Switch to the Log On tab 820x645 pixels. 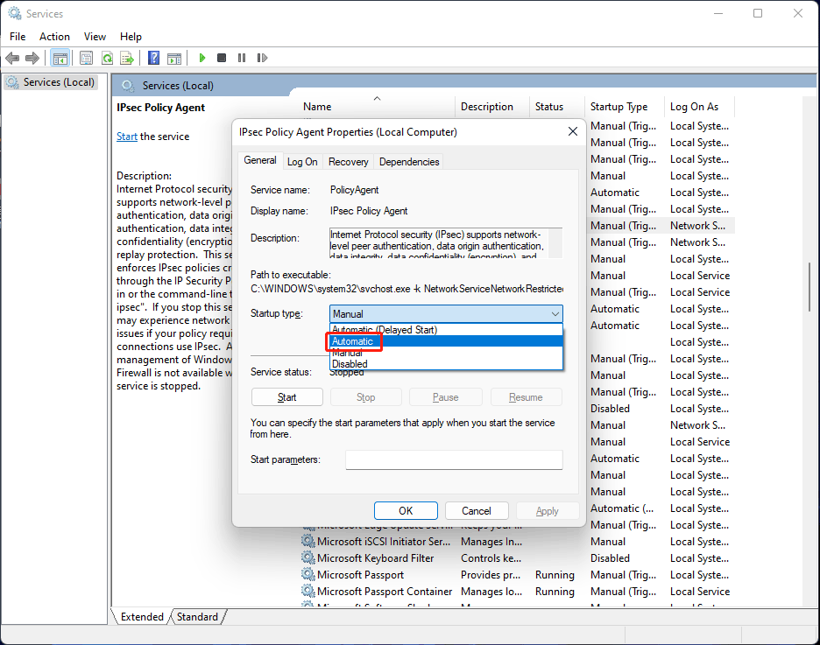pos(302,162)
